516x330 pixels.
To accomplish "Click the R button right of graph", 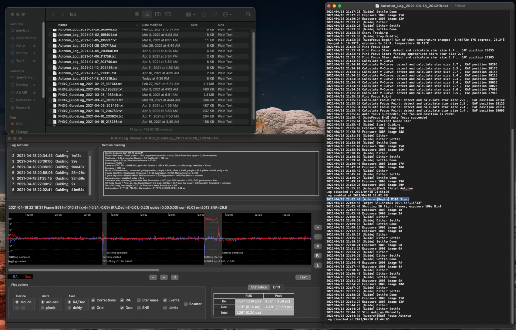I will coord(318,246).
